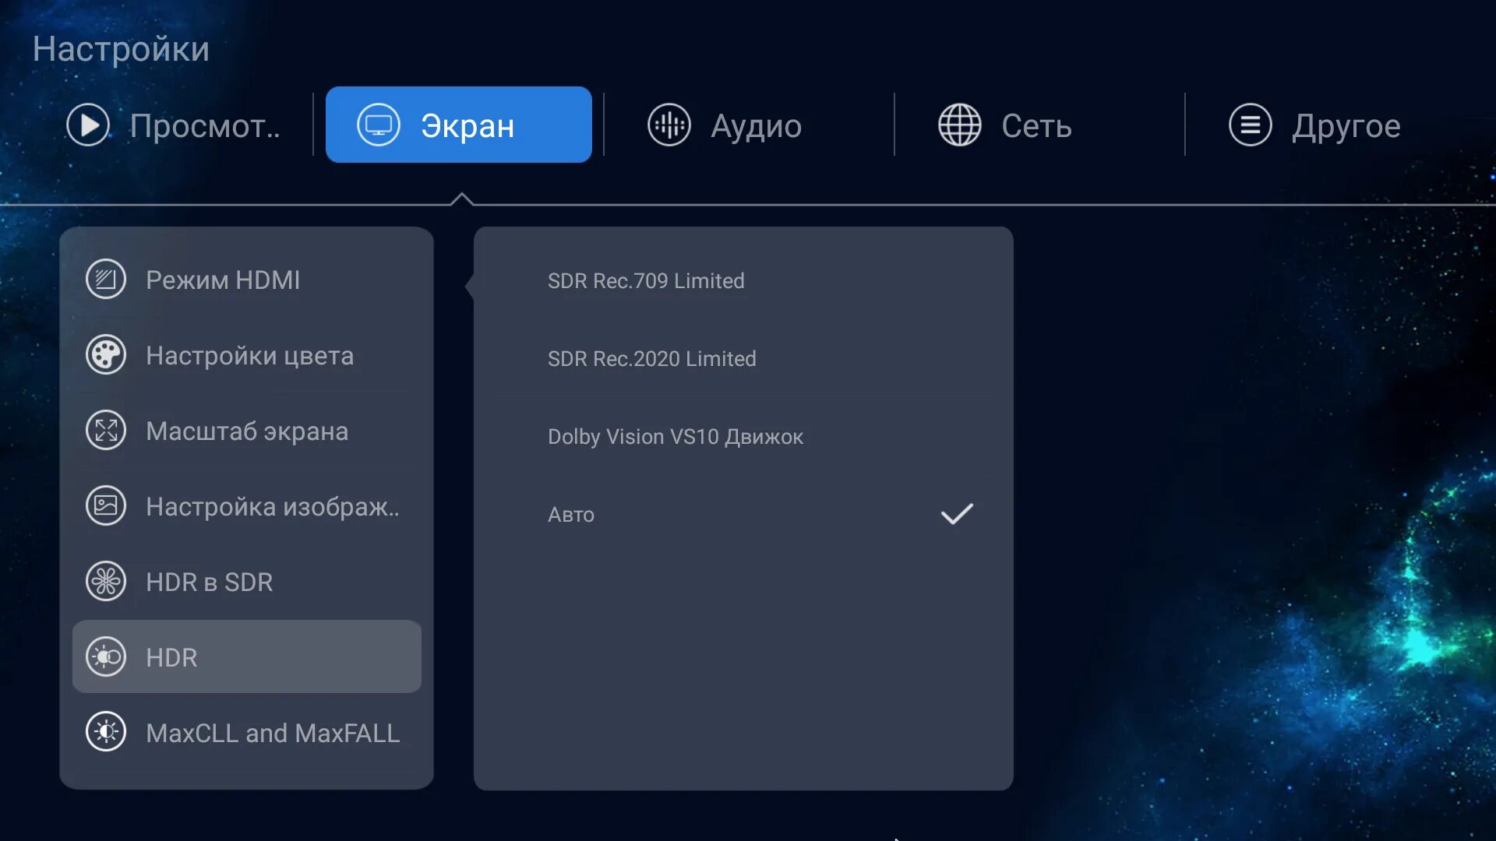Open the Экран tab

(x=458, y=125)
